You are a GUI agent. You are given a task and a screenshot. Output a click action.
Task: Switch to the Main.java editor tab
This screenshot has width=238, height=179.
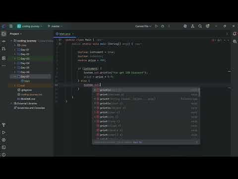click(x=65, y=34)
